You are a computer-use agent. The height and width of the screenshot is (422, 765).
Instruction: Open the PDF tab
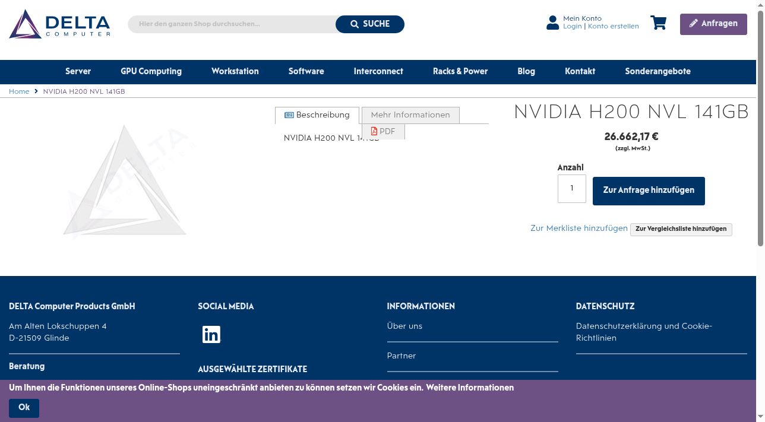(x=383, y=132)
